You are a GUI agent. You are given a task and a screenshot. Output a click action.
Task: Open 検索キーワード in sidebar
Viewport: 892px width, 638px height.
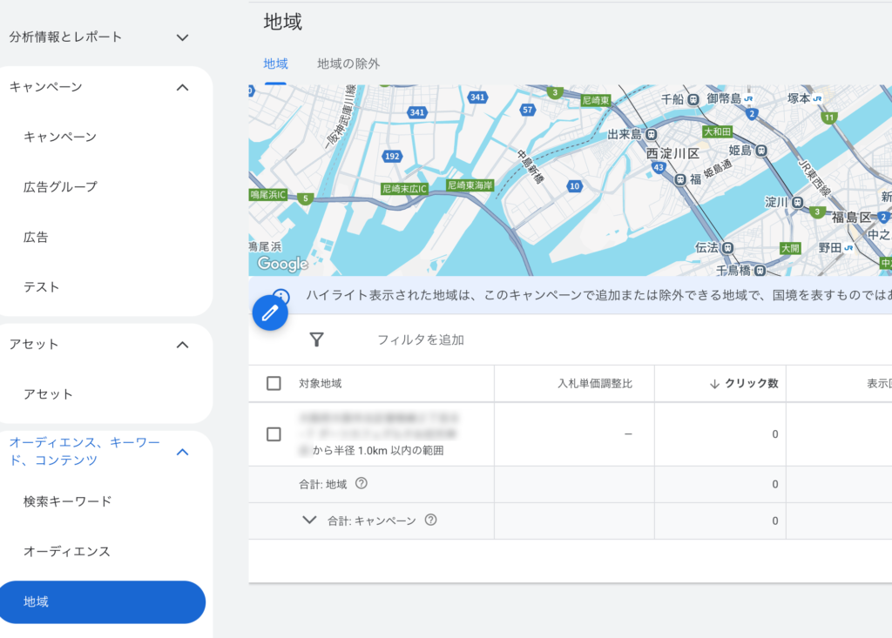[x=67, y=501]
